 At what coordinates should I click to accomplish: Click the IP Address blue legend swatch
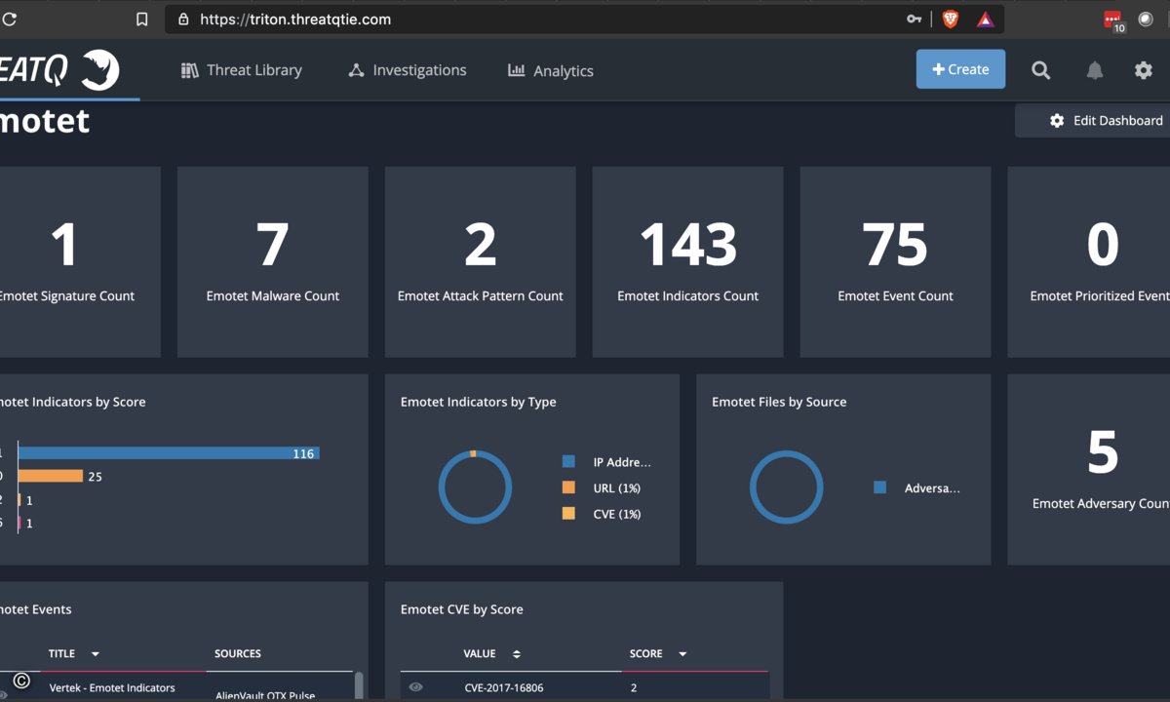pos(568,462)
